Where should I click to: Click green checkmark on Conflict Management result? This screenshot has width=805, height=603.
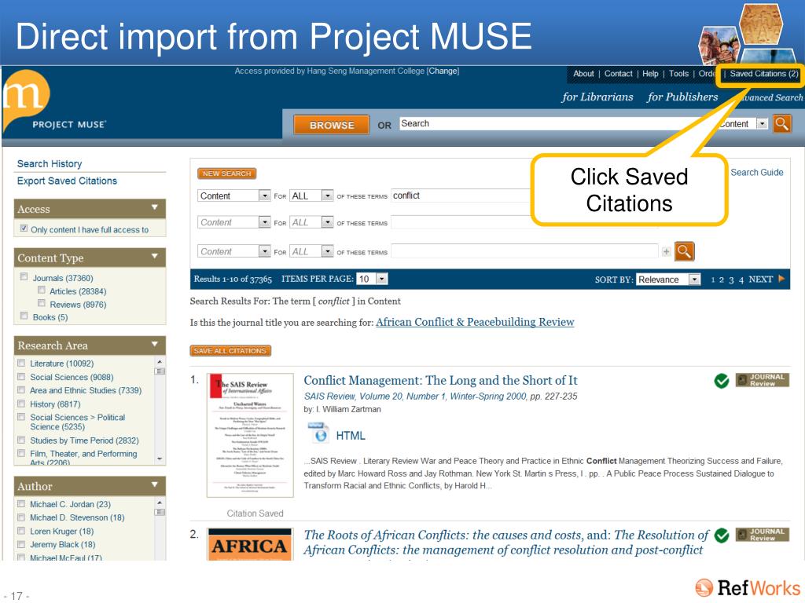[722, 381]
